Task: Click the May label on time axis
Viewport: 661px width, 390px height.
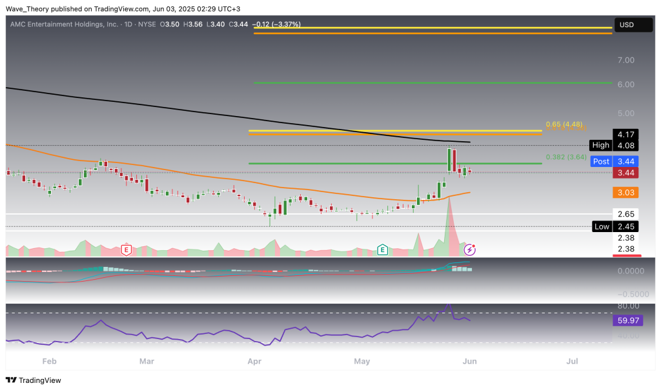Action: click(x=362, y=362)
